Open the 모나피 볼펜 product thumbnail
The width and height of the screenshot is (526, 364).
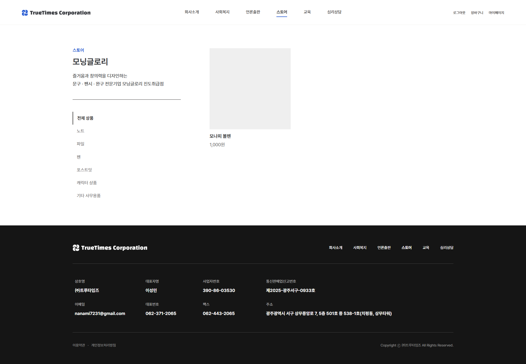250,88
